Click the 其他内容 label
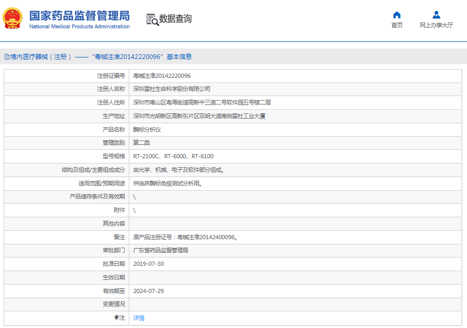Viewport: 467px width, 328px height. pyautogui.click(x=114, y=224)
